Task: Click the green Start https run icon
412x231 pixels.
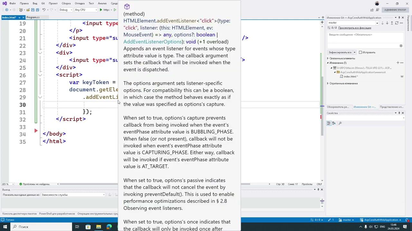Action: tap(101, 10)
